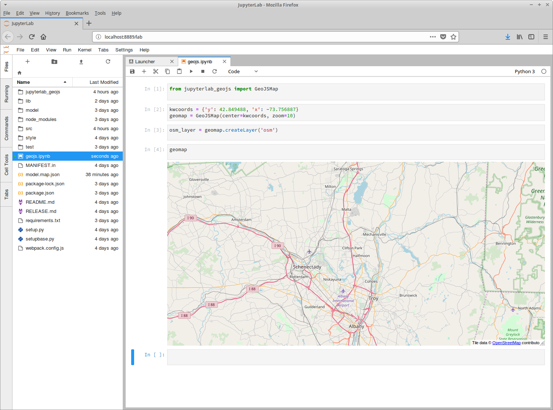Interrupt the kernel with the stop icon
The width and height of the screenshot is (553, 410).
click(x=203, y=71)
